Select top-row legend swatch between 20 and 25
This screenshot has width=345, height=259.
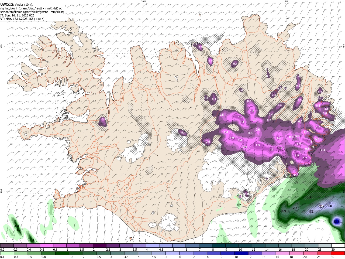[x=312, y=246]
